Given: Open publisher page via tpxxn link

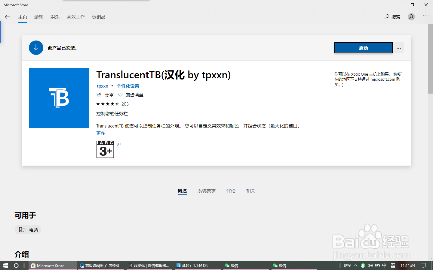Looking at the screenshot, I should pyautogui.click(x=102, y=86).
